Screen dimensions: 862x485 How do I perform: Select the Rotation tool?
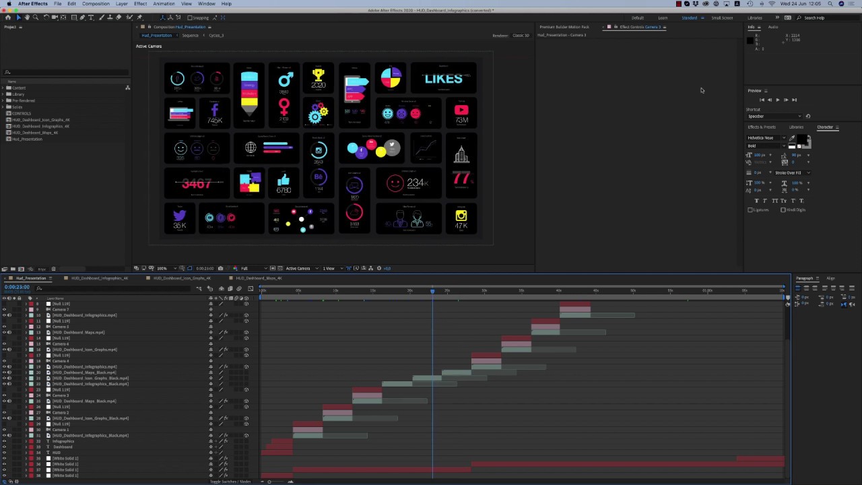point(46,18)
